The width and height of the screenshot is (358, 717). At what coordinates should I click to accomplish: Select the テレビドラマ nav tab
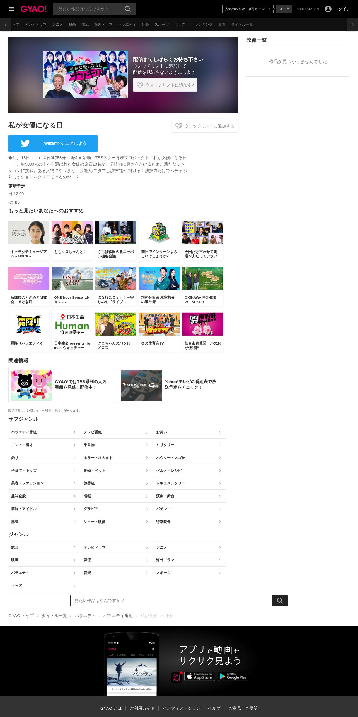tap(36, 25)
